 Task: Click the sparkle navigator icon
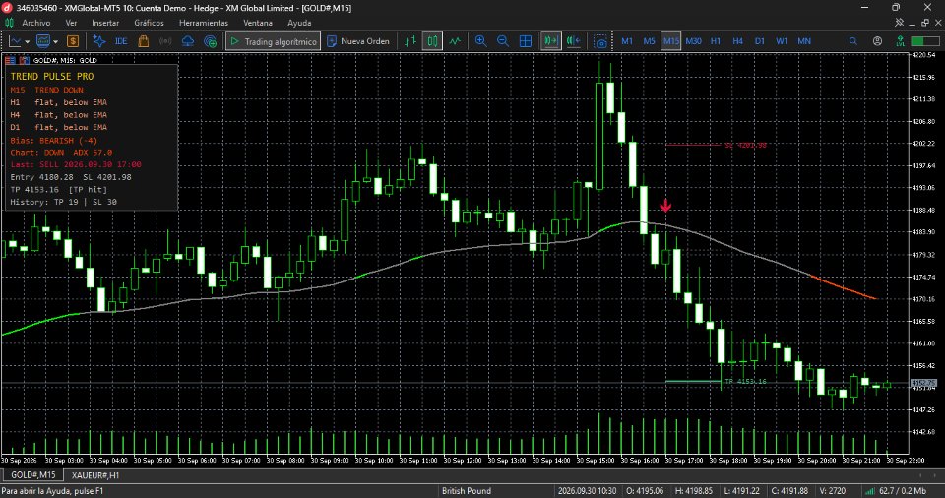99,41
